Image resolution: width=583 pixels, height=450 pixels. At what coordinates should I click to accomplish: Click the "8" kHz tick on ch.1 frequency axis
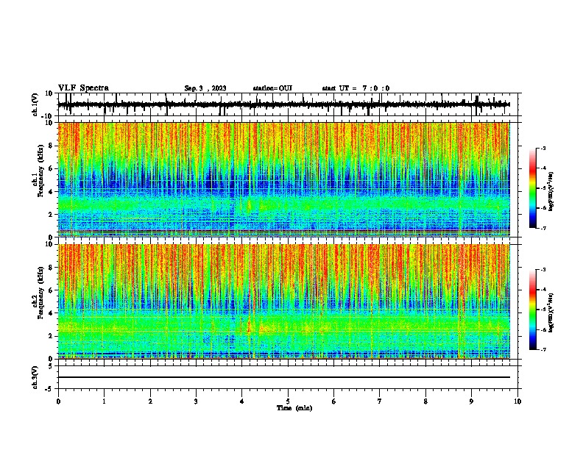pyautogui.click(x=52, y=146)
